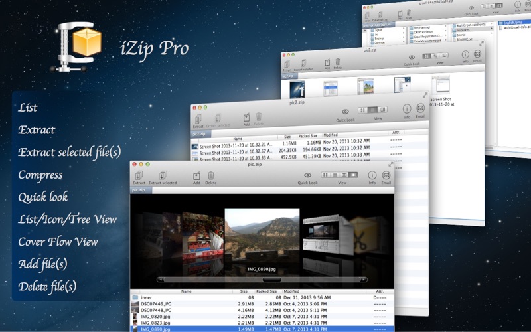Screen dimensions: 531x332
Task: Click Add icon in front pic.zip window
Action: click(196, 175)
